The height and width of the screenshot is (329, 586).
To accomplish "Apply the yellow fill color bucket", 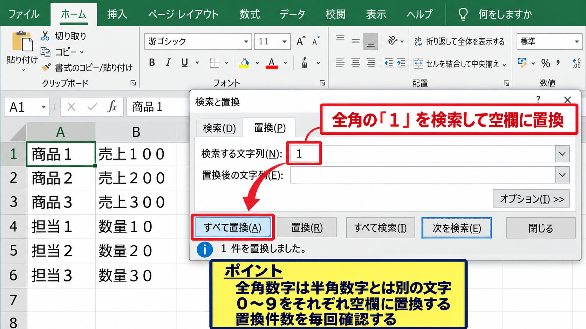I will [x=244, y=63].
